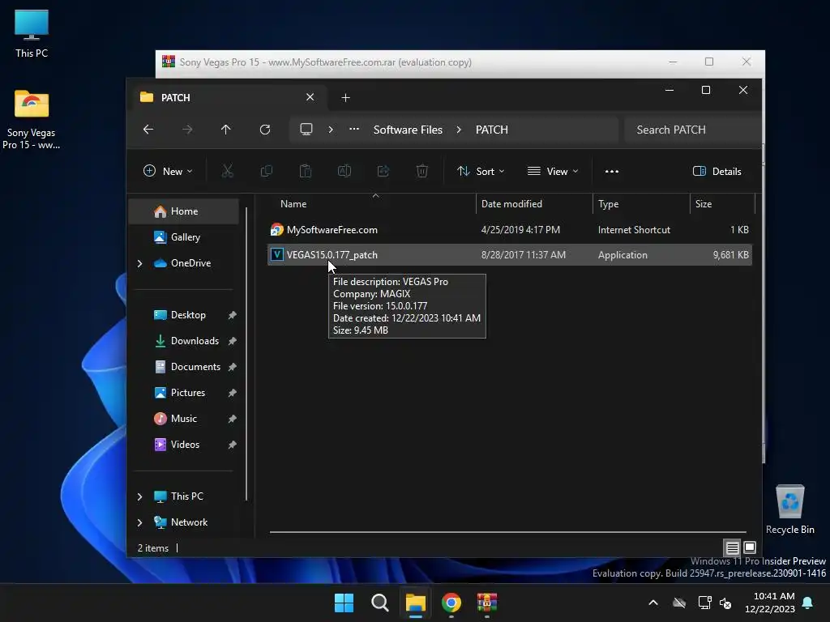
Task: Sort by the Size column header
Action: (x=722, y=203)
